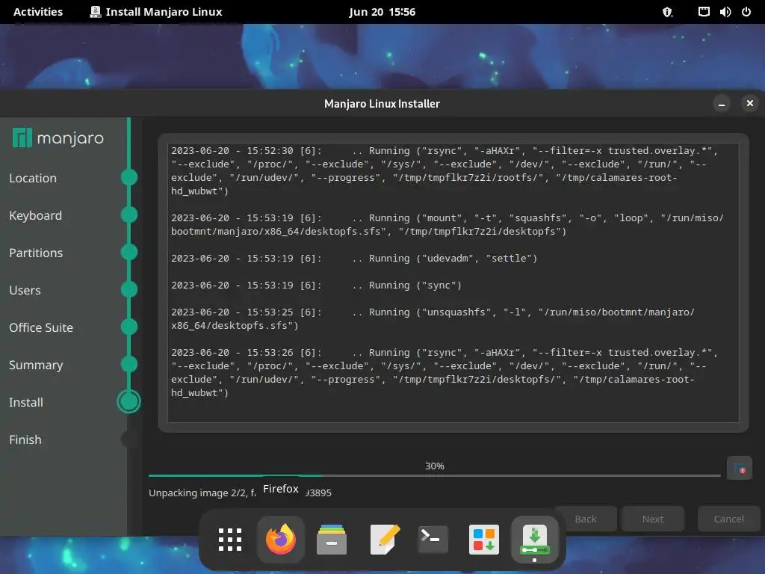
Task: Select the Partitions step
Action: 36,253
